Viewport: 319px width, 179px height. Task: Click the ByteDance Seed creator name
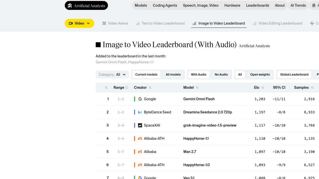click(158, 112)
